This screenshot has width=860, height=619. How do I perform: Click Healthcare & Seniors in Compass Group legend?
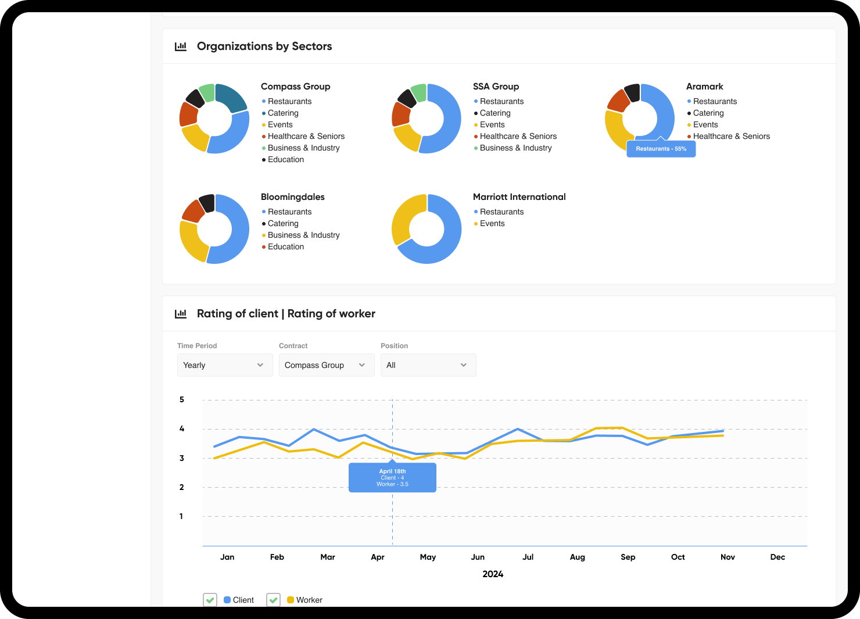point(306,136)
